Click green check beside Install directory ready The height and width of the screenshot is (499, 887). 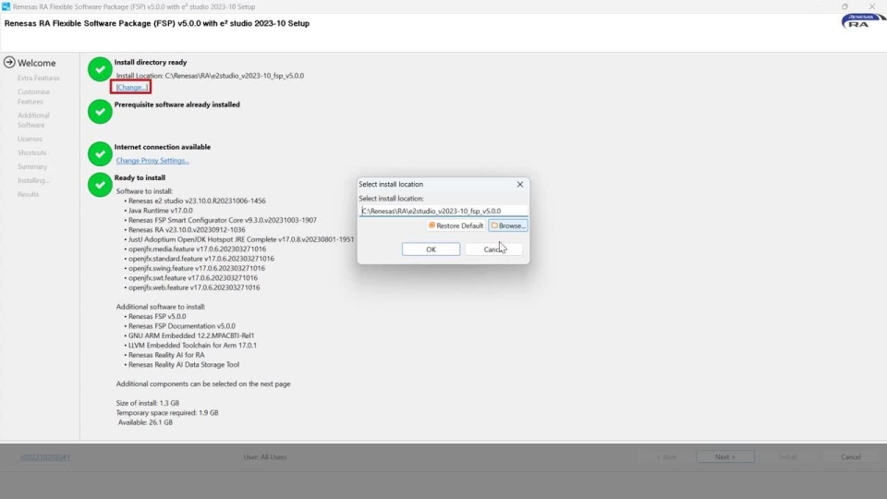pyautogui.click(x=100, y=69)
